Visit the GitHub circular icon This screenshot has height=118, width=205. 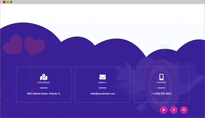[184, 110]
